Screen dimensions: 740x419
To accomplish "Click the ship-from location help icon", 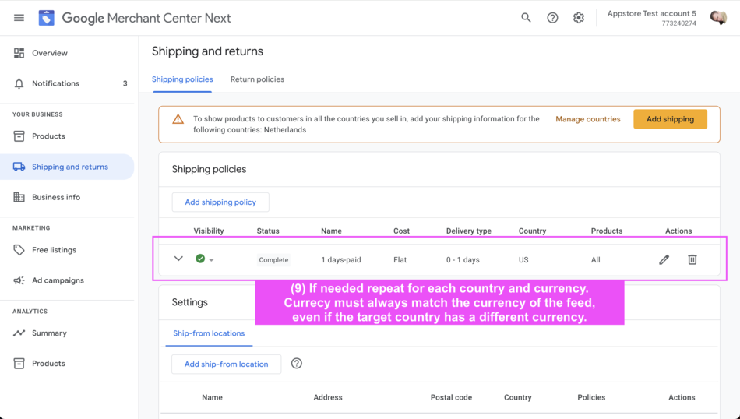I will tap(297, 364).
